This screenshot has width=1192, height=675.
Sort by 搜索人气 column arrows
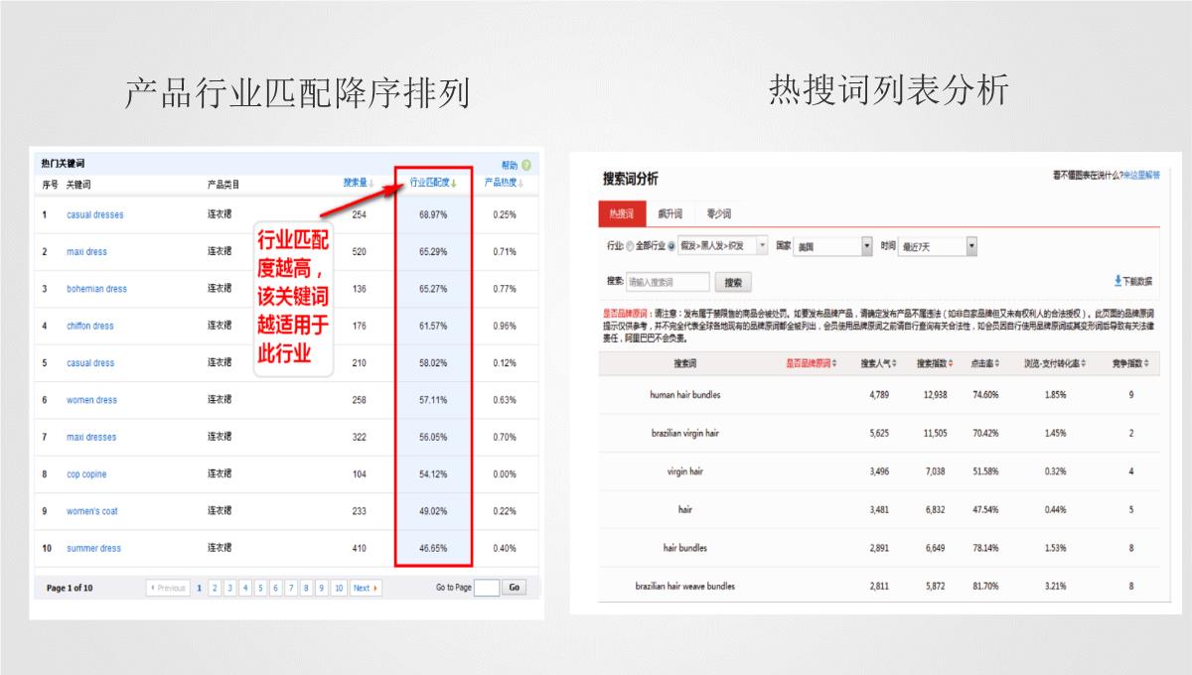tap(894, 363)
